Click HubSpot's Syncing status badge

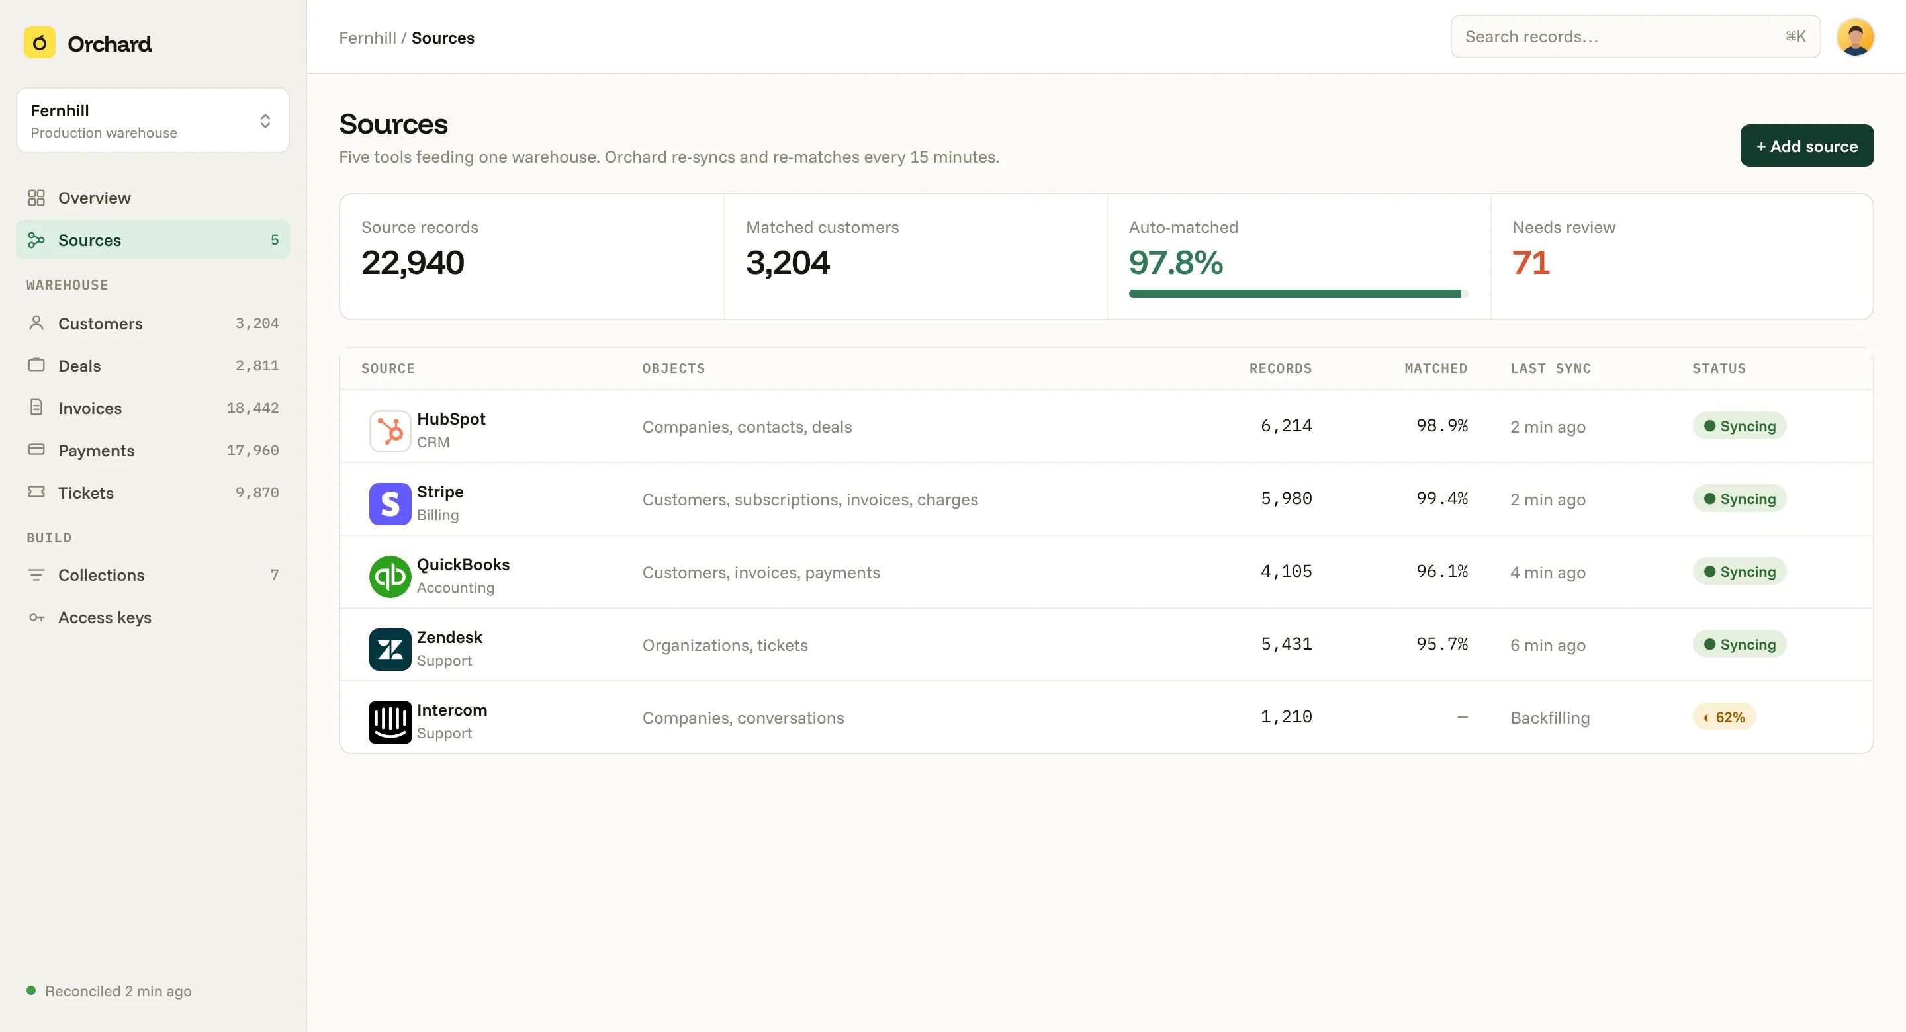(1739, 426)
